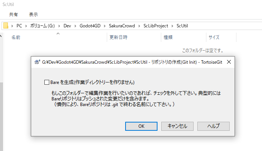
Task: Navigate to the SakuraCrowd breadcrumb
Action: 122,26
